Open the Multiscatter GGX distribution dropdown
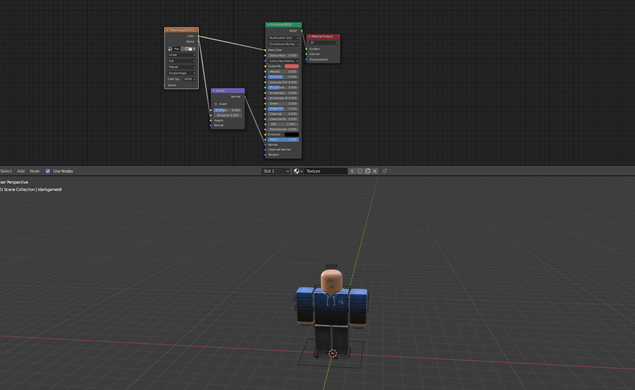 pos(283,38)
